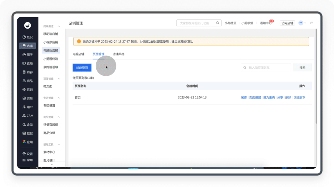The image size is (334, 187).
Task: Select 电脑端店铺 menu item
Action: 51,51
